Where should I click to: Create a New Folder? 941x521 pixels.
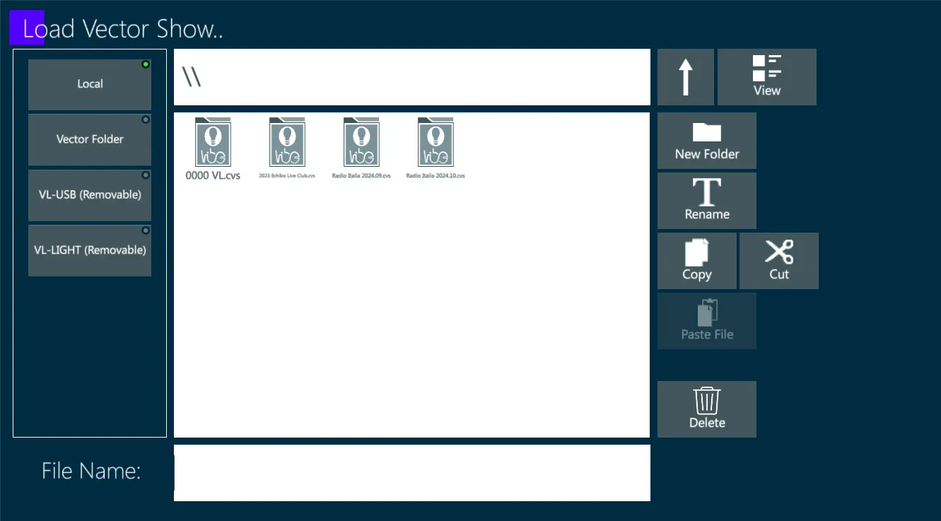coord(707,141)
